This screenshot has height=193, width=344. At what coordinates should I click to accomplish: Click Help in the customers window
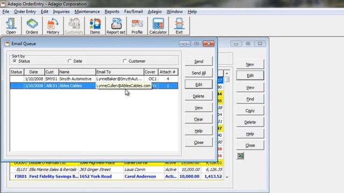tap(250, 133)
